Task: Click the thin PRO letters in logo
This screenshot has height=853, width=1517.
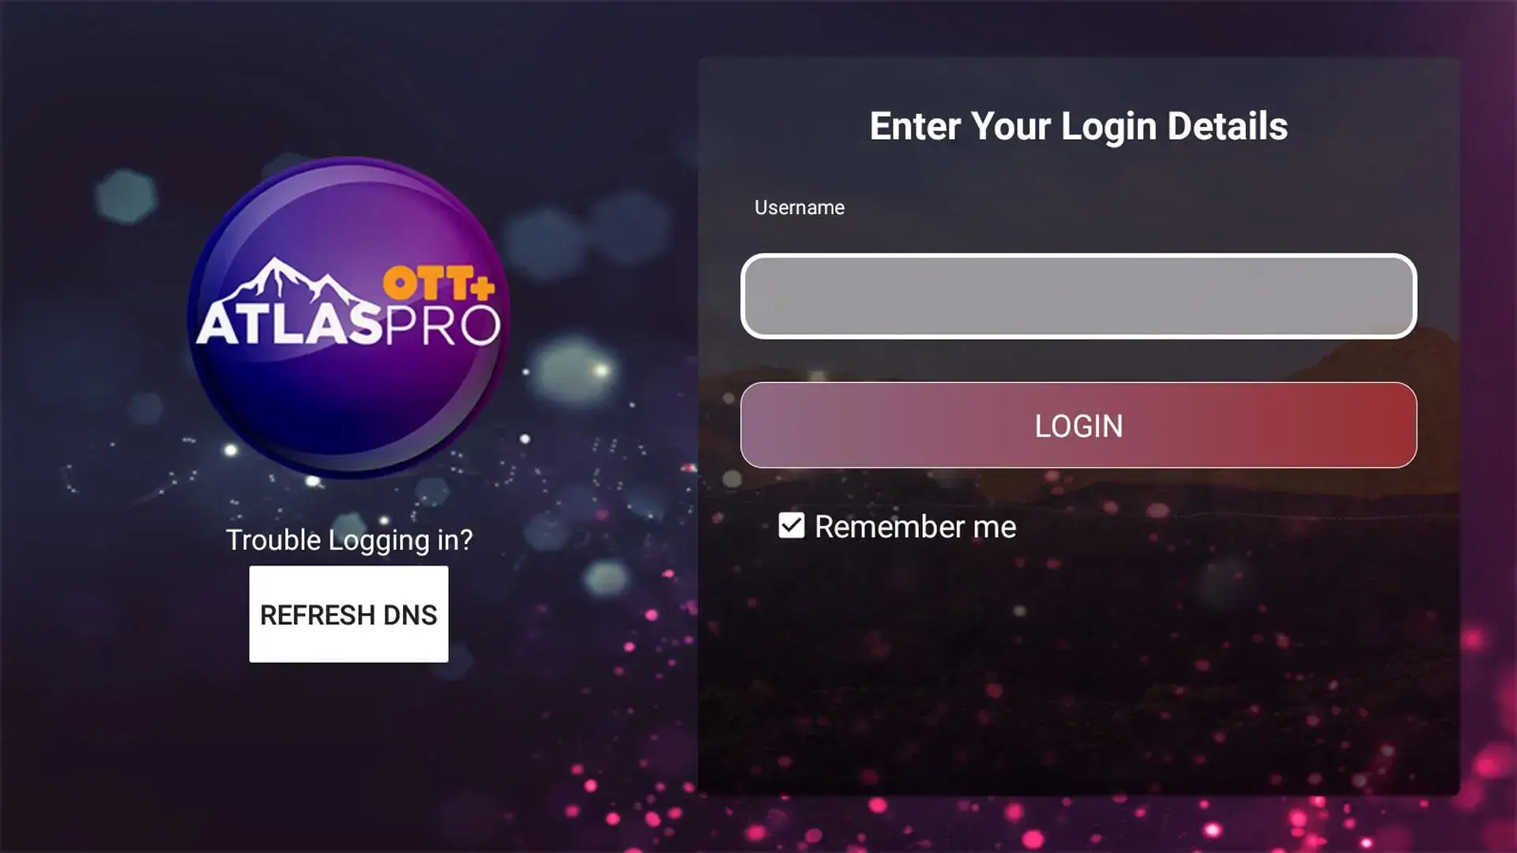Action: (x=442, y=325)
